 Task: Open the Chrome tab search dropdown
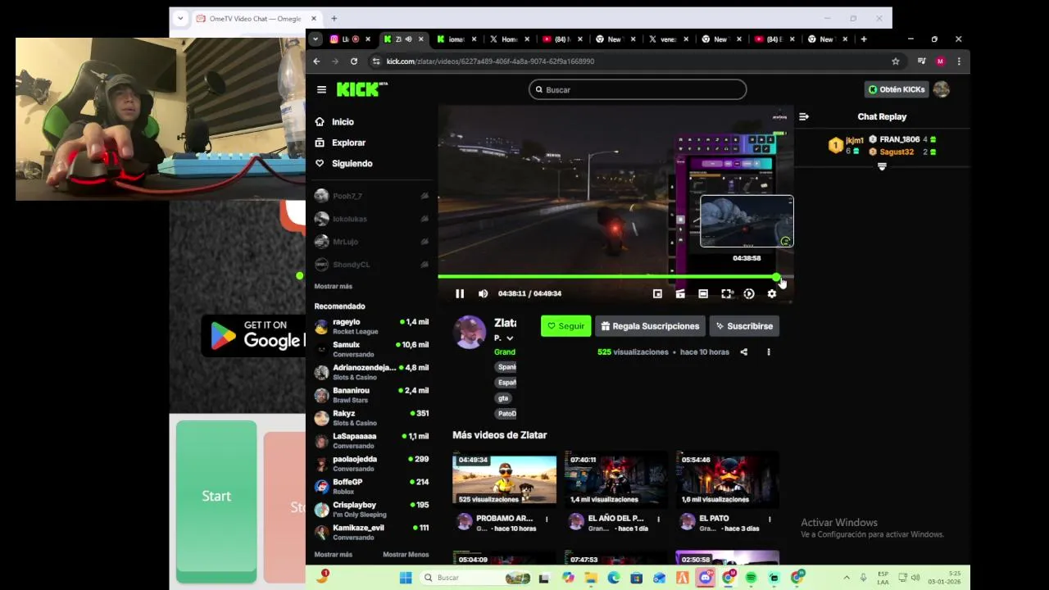point(316,39)
